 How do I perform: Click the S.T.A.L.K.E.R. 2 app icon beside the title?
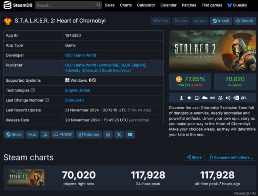coord(8,21)
